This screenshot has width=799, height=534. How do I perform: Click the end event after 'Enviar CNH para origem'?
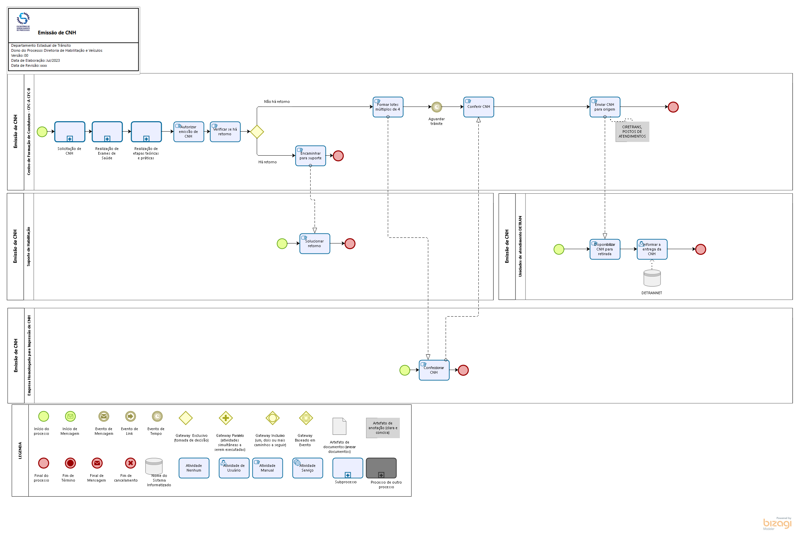click(x=673, y=107)
